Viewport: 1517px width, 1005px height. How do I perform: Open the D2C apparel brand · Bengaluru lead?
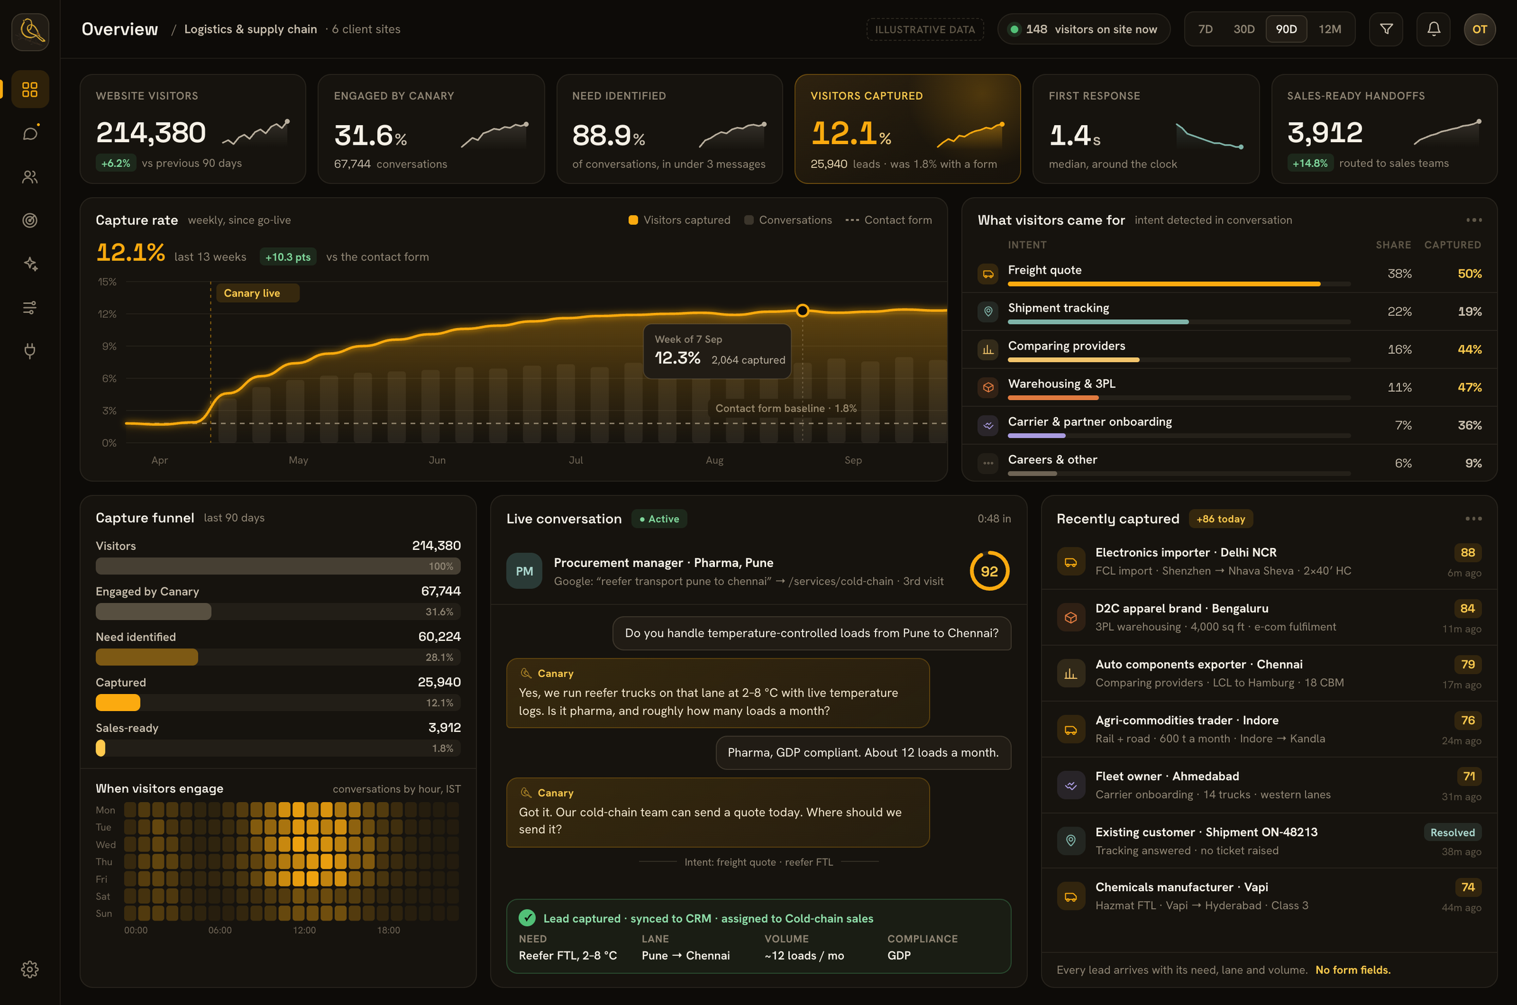1269,618
